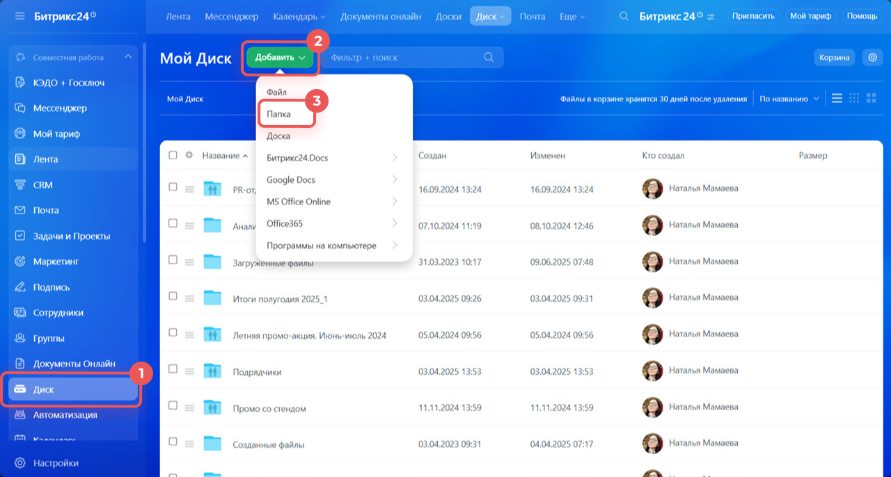Tick the Подрядчики row checkbox
The image size is (891, 477).
[173, 369]
